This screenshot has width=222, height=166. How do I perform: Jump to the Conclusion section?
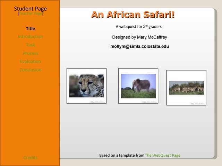(31, 70)
